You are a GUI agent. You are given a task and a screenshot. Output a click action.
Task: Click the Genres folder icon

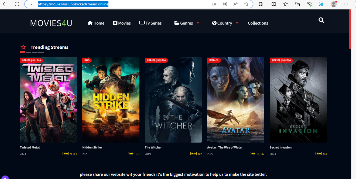click(177, 23)
